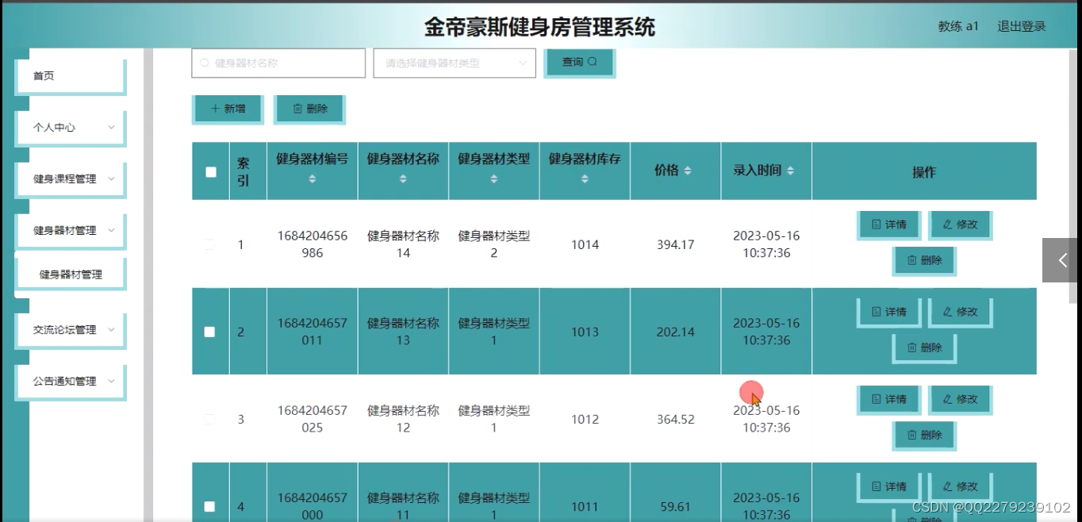Select price cell 202.14
Image resolution: width=1082 pixels, height=522 pixels.
[x=675, y=332]
